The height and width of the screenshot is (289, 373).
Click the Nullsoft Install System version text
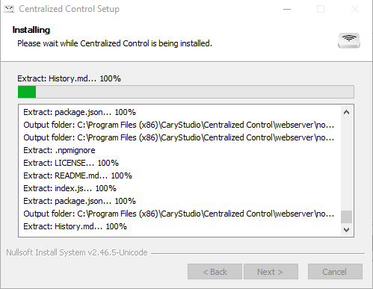[x=77, y=252]
